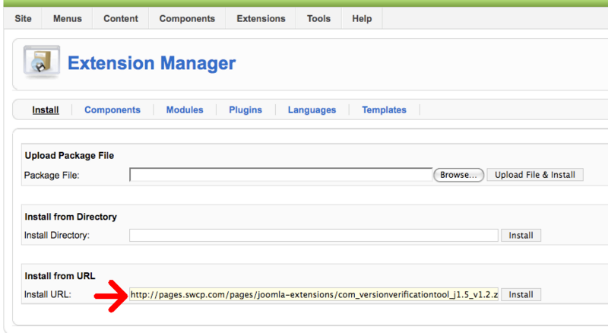Screen dimensions: 608x333
Task: Click the Install from Directory heading
Action: [71, 217]
